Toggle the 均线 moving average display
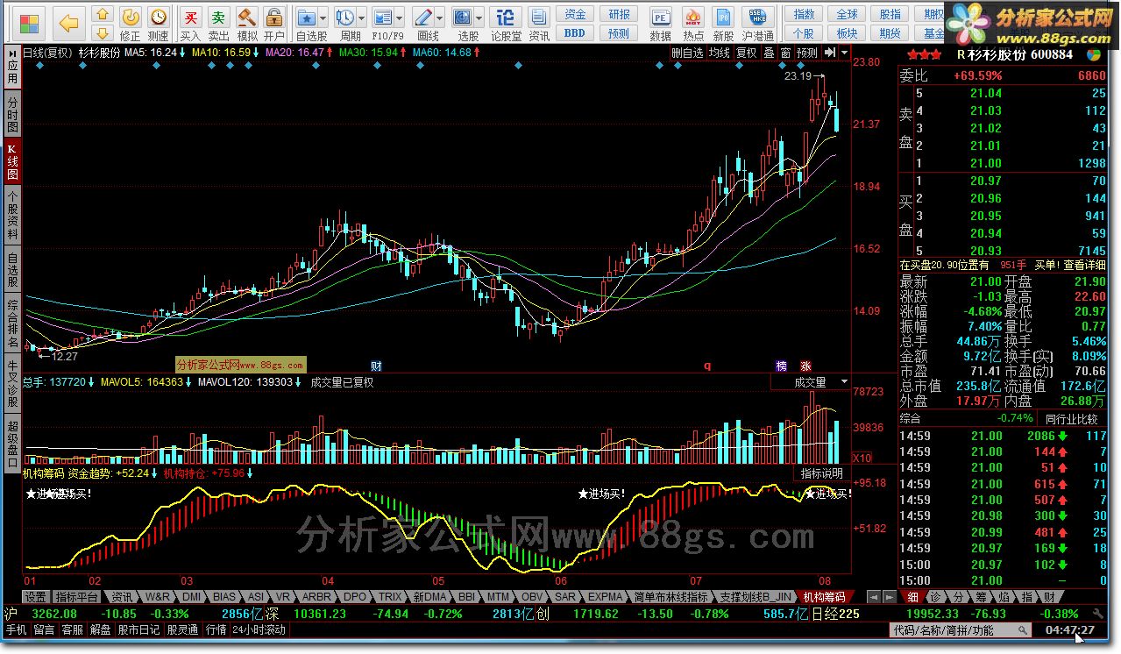Screen dimensions: 1121x654 pos(720,53)
